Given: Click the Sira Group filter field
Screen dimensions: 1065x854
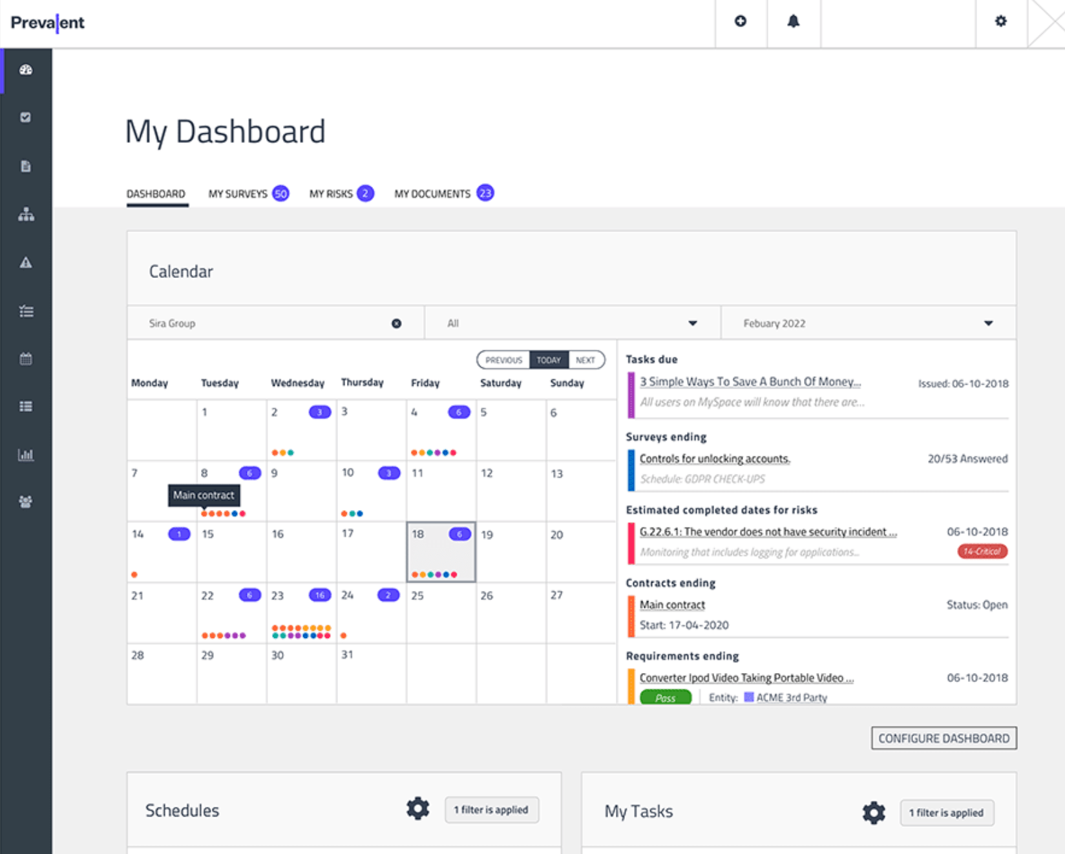Looking at the screenshot, I should click(275, 323).
